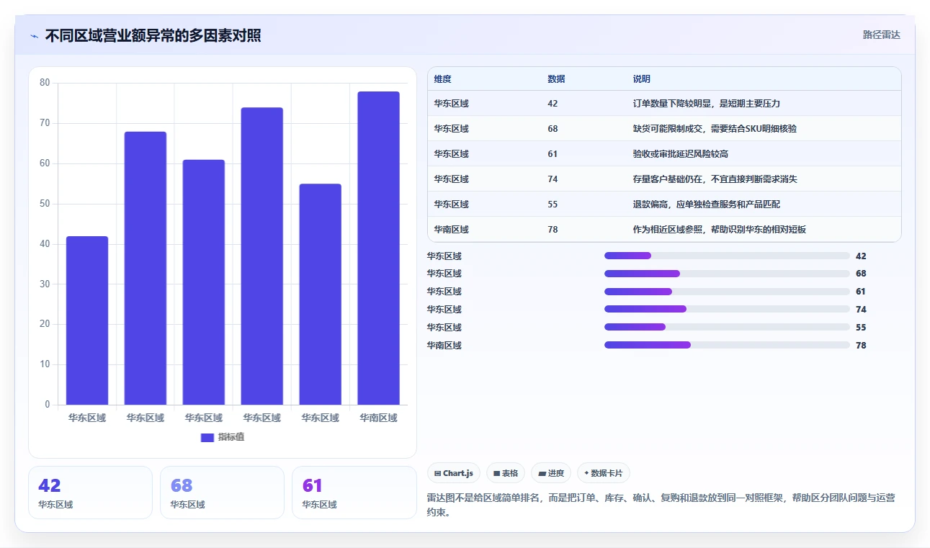Click 华南区域 in the table's 维度 column

(x=452, y=230)
